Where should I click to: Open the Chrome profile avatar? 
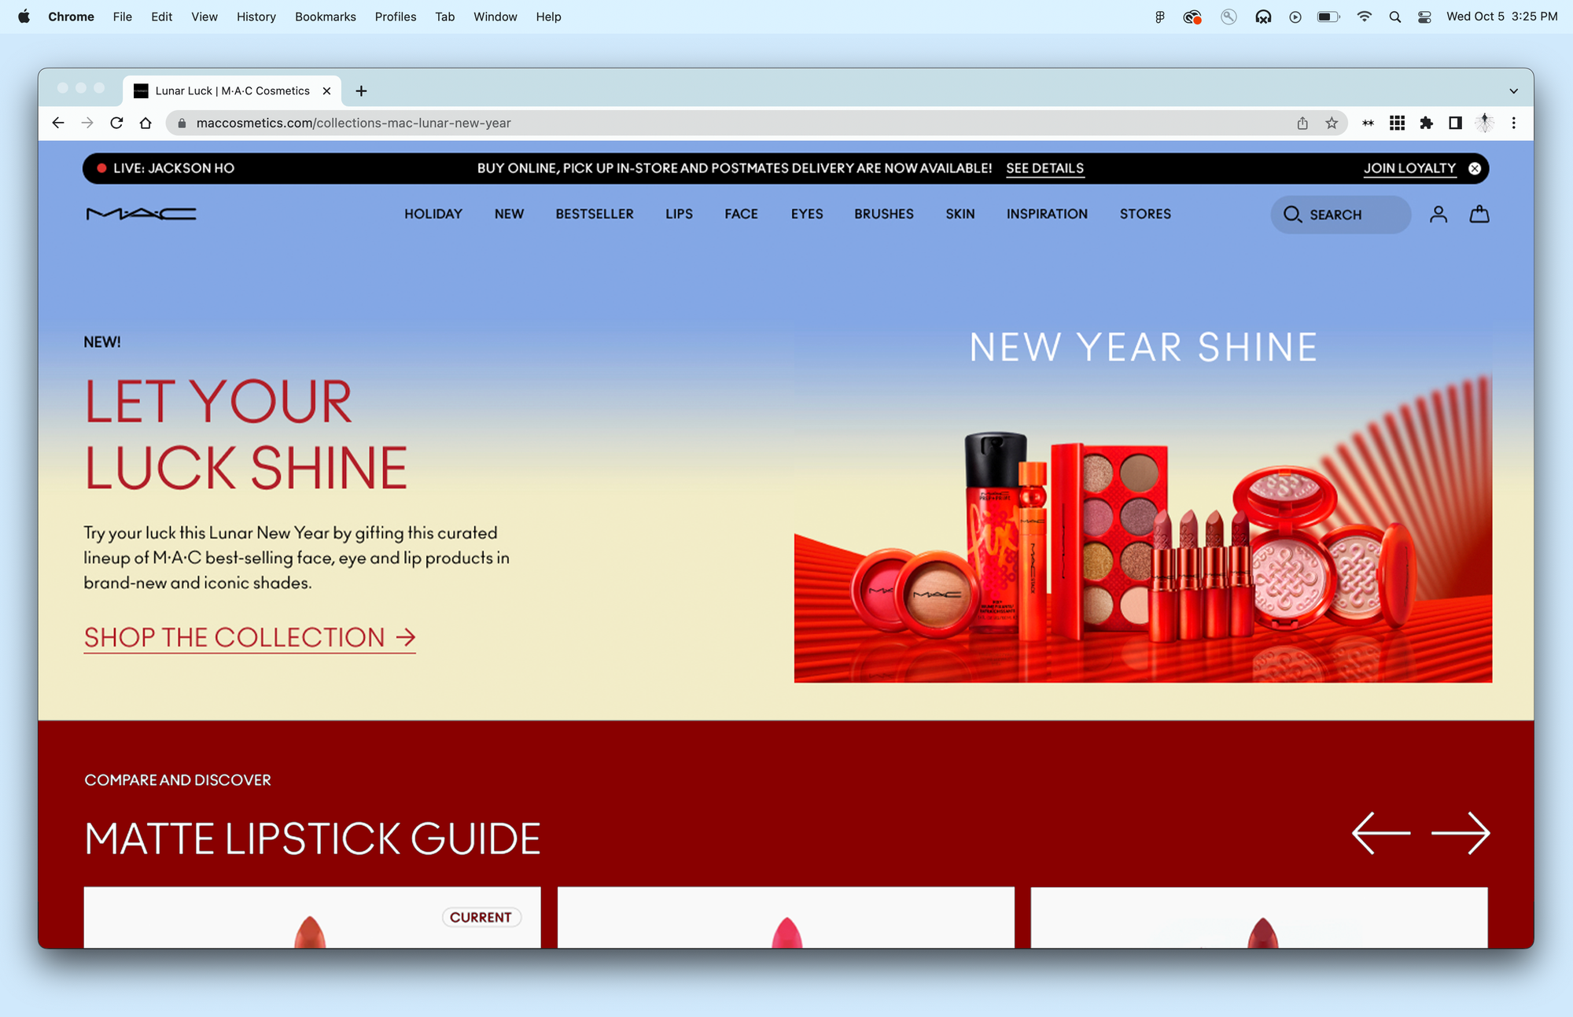click(1484, 123)
